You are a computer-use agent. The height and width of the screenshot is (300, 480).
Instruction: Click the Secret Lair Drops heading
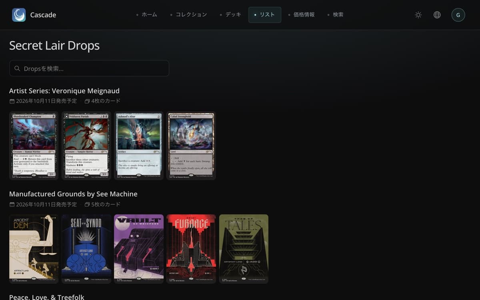[x=54, y=46]
